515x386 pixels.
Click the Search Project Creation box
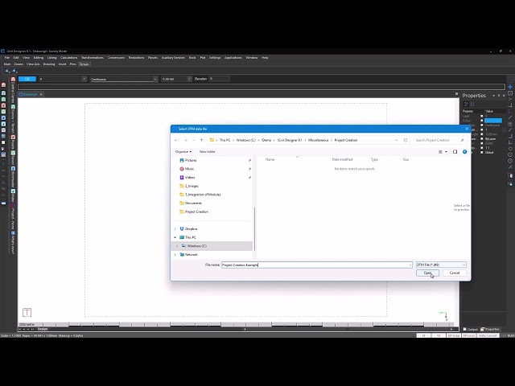point(439,140)
